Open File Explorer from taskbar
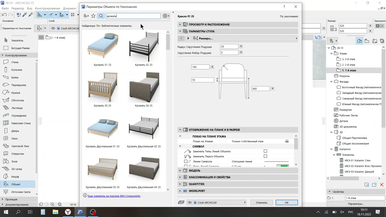Image resolution: width=386 pixels, height=217 pixels. point(55,212)
